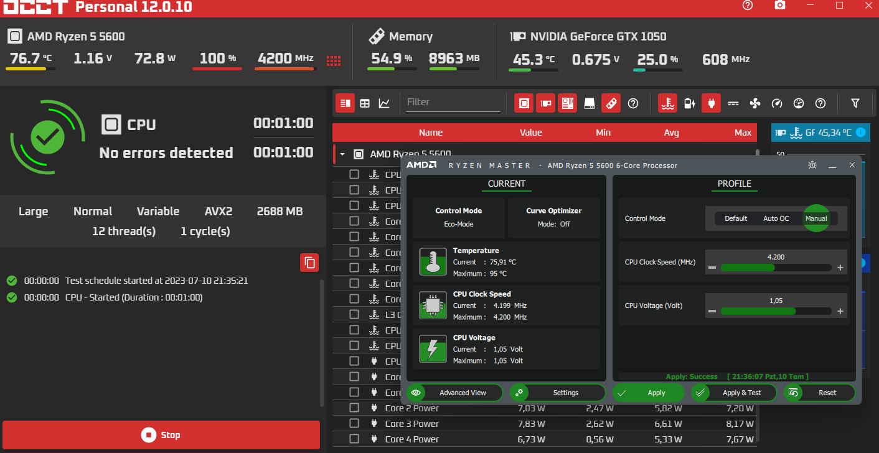This screenshot has height=453, width=879.
Task: Click the 7,03 W value cell
Action: point(532,408)
